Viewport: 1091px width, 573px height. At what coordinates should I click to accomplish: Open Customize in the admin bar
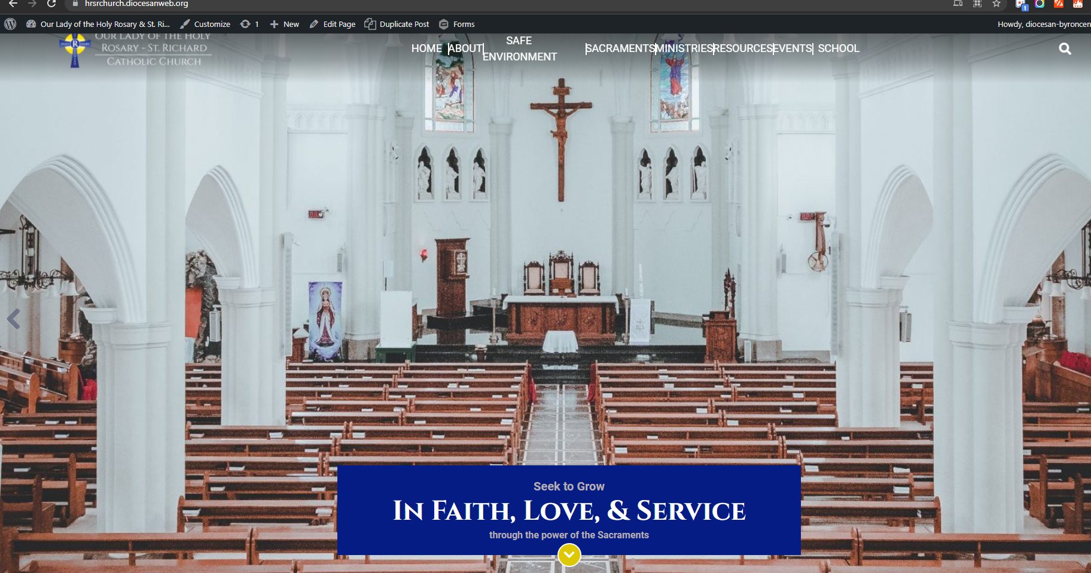[x=205, y=24]
